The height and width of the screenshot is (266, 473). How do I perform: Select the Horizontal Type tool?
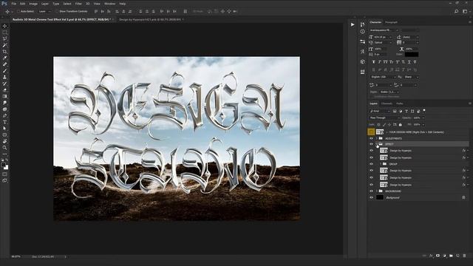(x=5, y=122)
